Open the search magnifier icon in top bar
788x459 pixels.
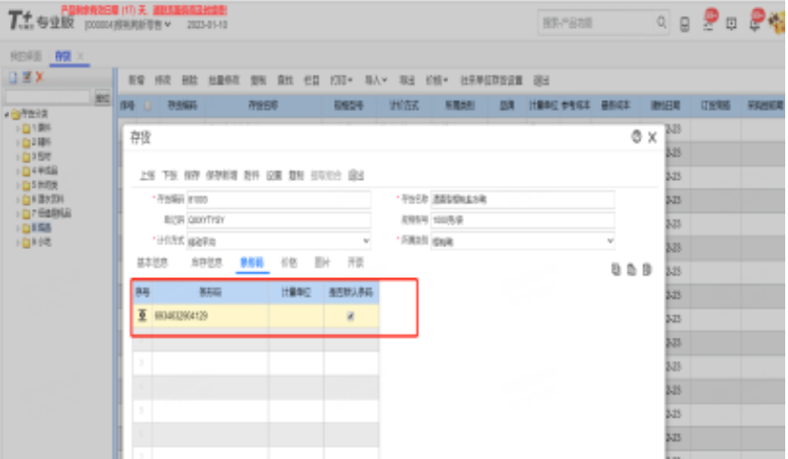661,22
